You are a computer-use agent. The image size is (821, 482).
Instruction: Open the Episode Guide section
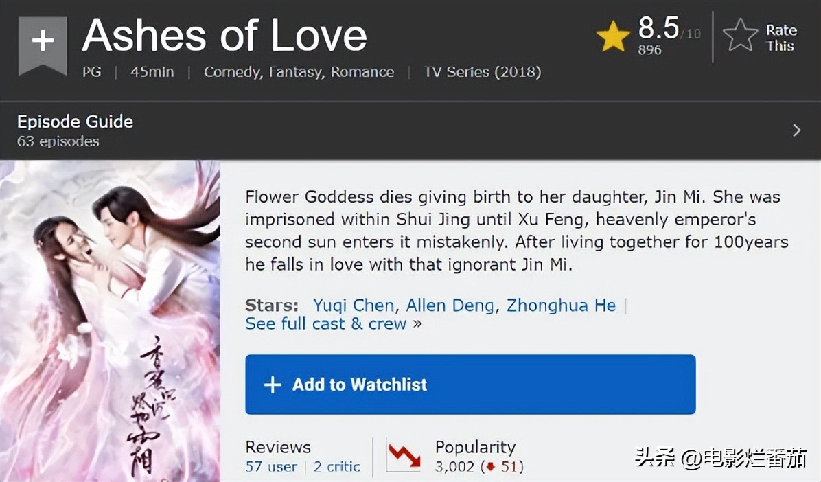pyautogui.click(x=75, y=122)
